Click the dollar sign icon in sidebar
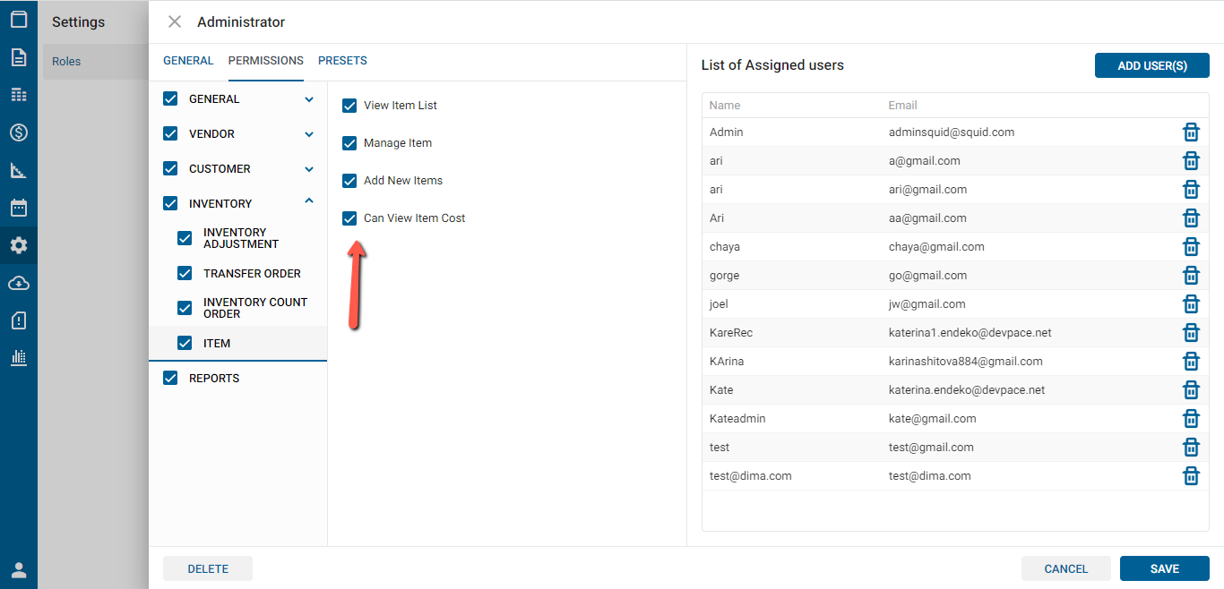This screenshot has width=1224, height=589. [x=19, y=132]
